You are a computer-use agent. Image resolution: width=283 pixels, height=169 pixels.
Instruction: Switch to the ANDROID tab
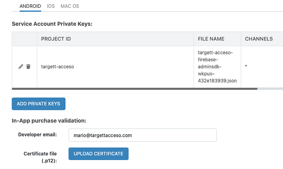pyautogui.click(x=30, y=6)
